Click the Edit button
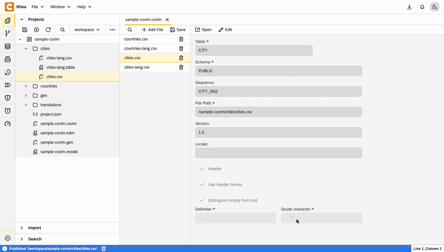This screenshot has width=444, height=252. point(225,30)
